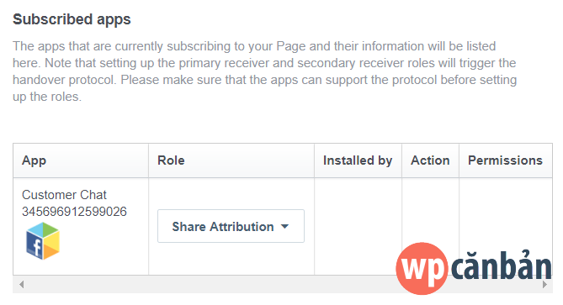This screenshot has width=563, height=305.
Task: Click the cănbản watermark text
Action: pos(502,266)
